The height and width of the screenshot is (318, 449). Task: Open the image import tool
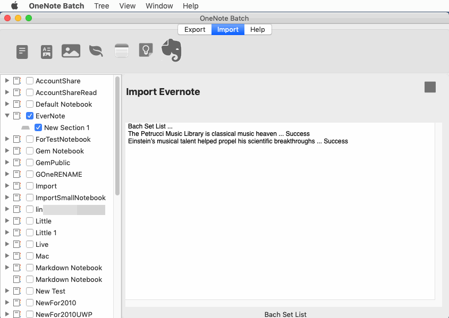(x=71, y=50)
